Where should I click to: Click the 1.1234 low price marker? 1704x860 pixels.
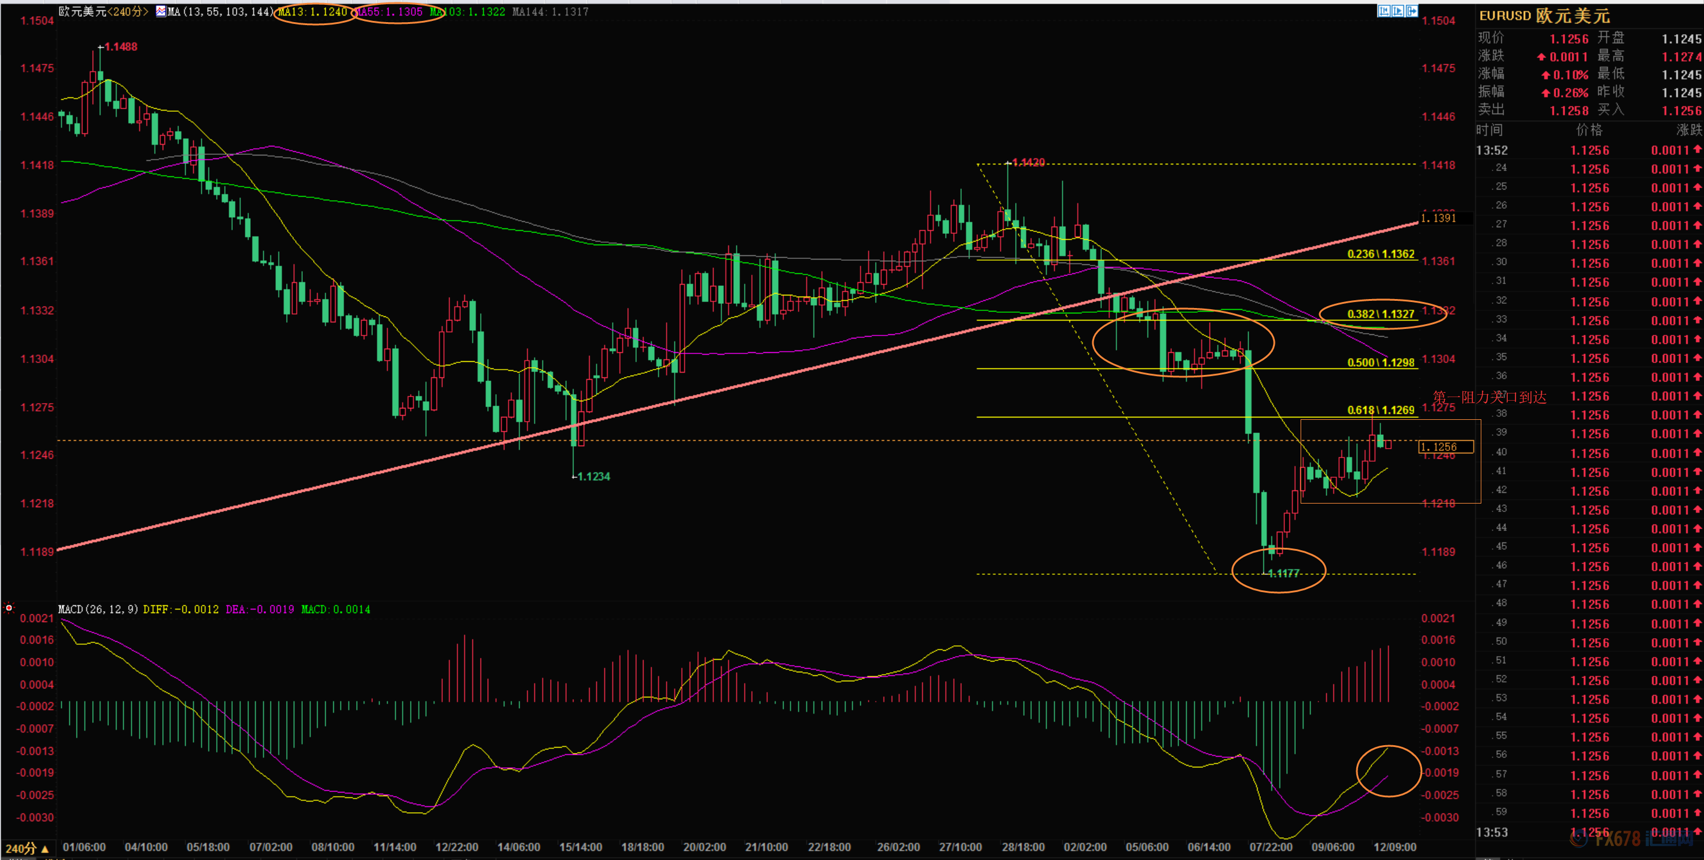593,477
